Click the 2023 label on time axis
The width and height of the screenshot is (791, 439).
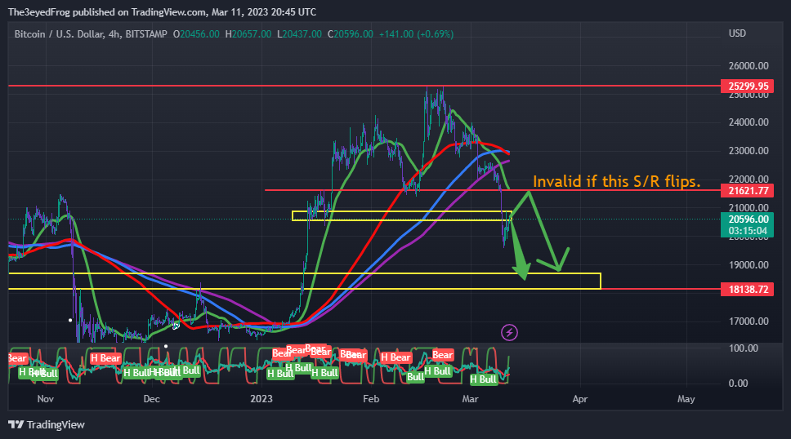[261, 399]
